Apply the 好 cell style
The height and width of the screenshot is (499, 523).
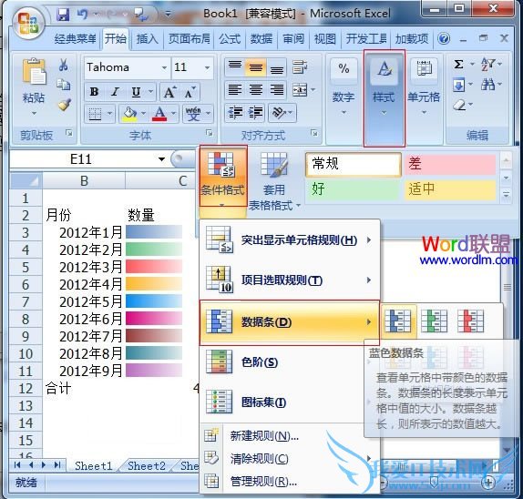353,189
